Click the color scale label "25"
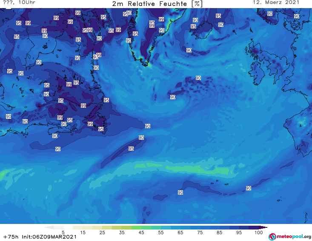Image resolution: width=312 pixels, height=241 pixels. 102,232
